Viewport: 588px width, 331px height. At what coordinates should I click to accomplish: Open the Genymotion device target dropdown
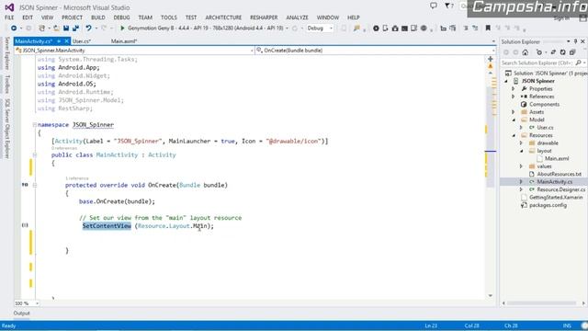(x=288, y=29)
